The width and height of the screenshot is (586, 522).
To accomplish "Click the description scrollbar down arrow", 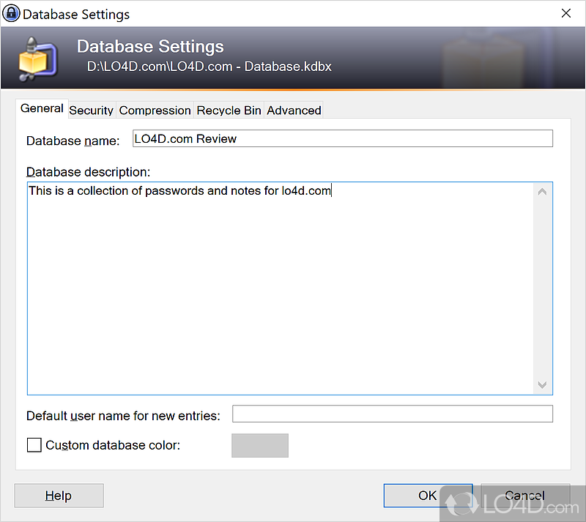I will pos(542,385).
